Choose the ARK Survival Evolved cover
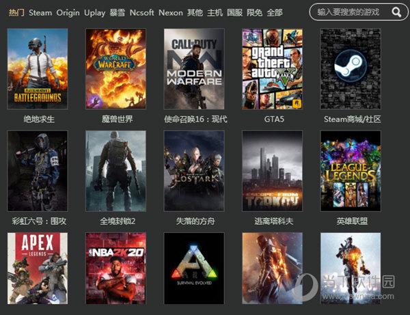 click(194, 269)
